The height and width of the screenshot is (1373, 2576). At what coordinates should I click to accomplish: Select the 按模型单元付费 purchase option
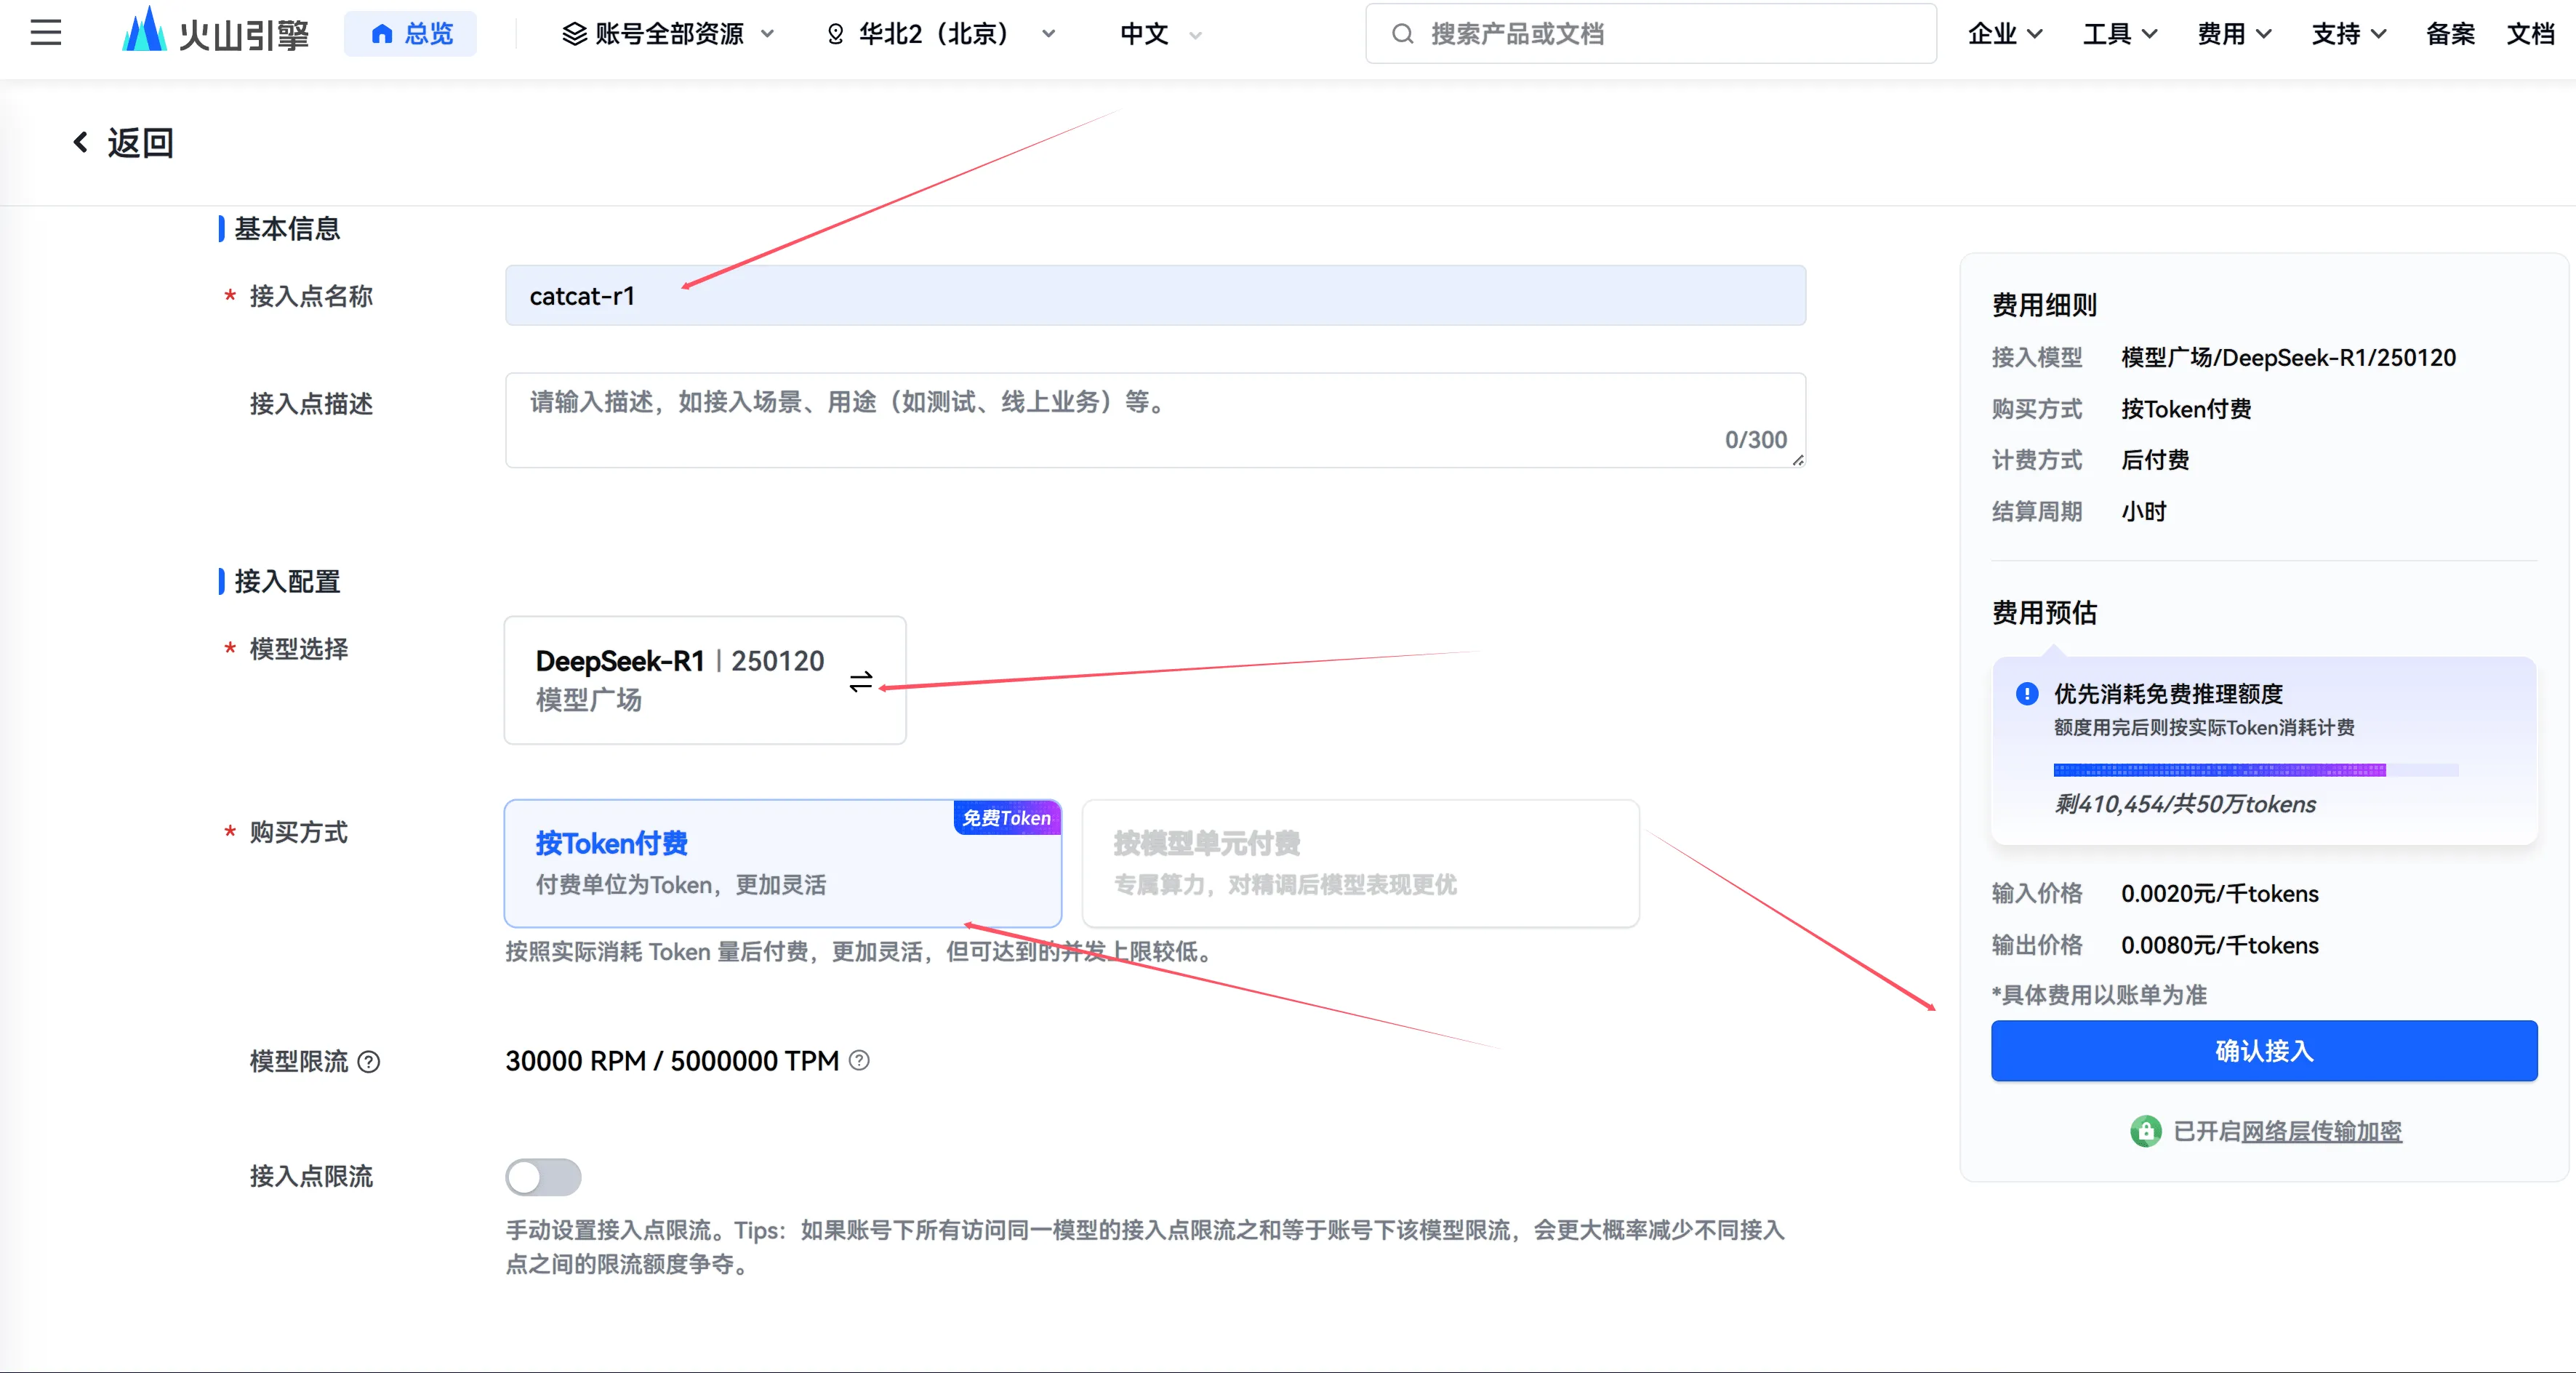click(1360, 863)
